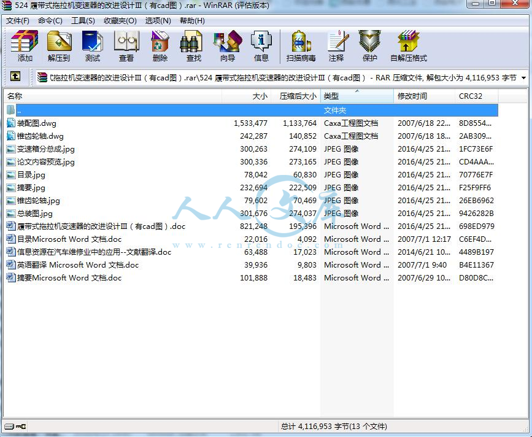Select 目录Microsoft Word 文档.doc
532x437 pixels.
click(69, 239)
